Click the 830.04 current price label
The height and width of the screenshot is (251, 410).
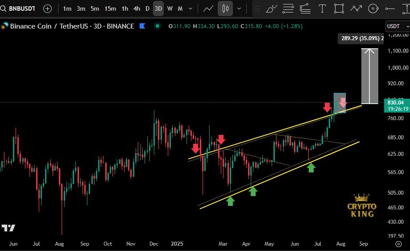point(395,102)
